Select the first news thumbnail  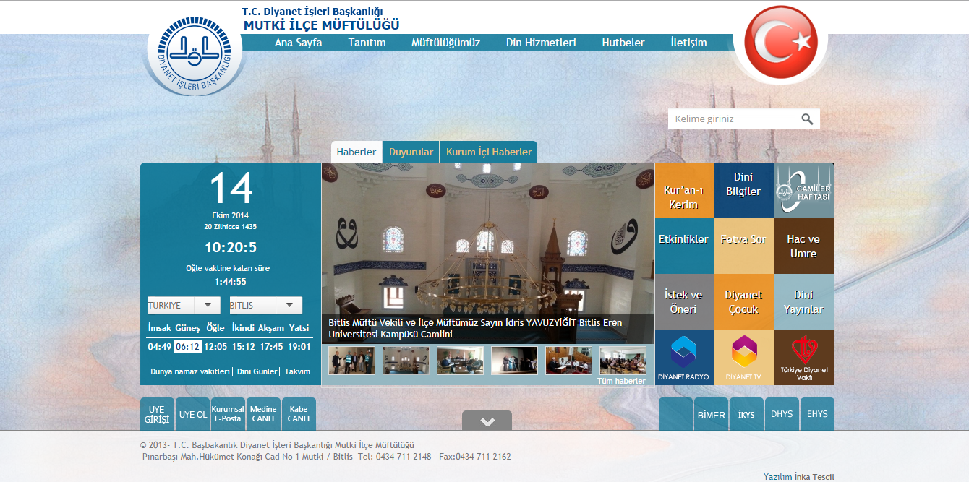coord(351,361)
